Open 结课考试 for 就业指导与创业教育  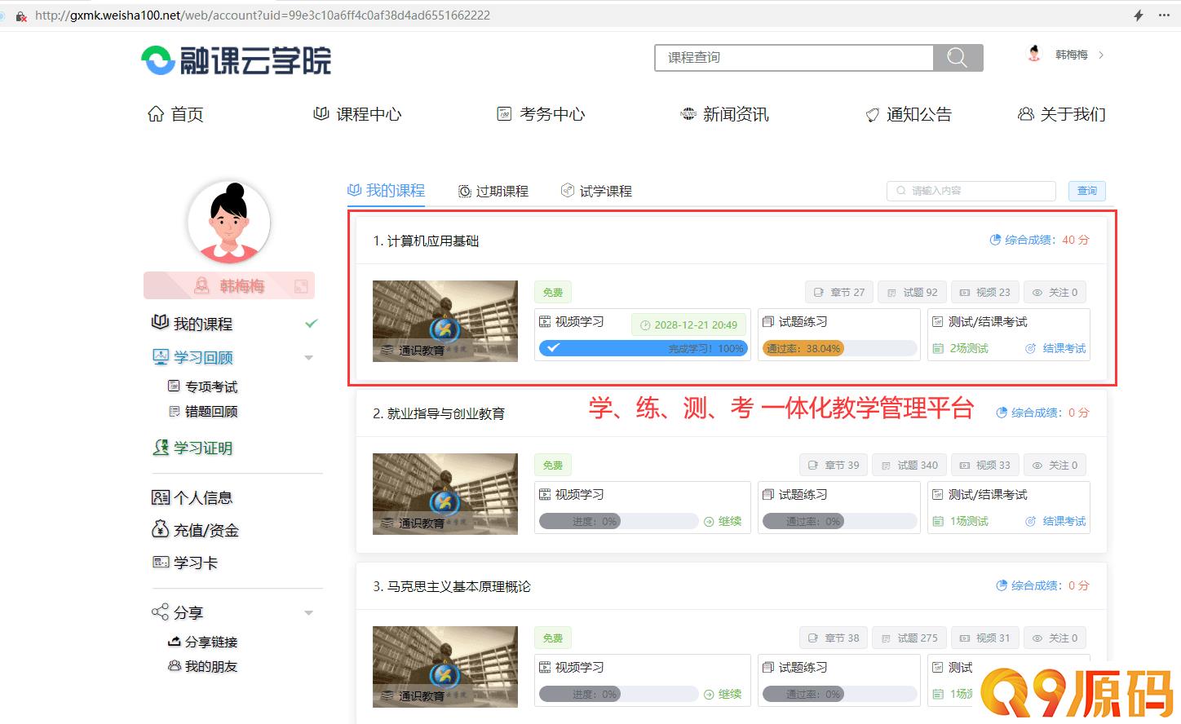[x=1055, y=521]
